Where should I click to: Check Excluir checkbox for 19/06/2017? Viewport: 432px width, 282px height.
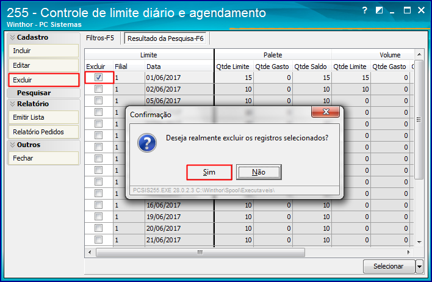(98, 217)
